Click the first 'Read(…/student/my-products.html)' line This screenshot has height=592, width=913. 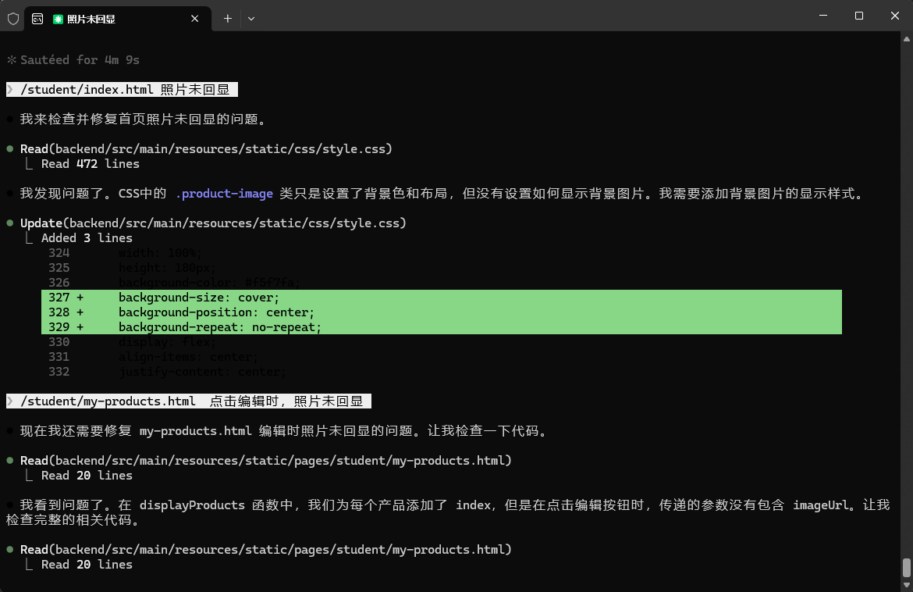point(265,460)
